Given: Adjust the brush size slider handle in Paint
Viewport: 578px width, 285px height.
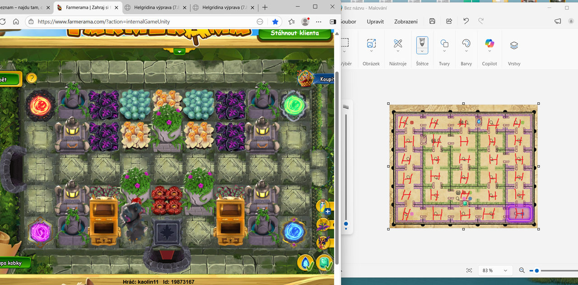Looking at the screenshot, I should [346, 223].
